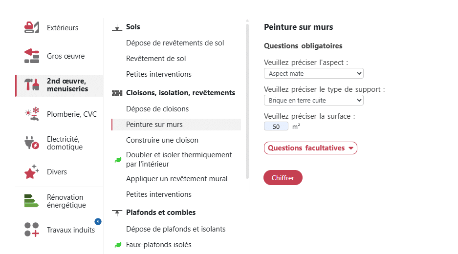Image resolution: width=458 pixels, height=254 pixels.
Task: Click the blue info badge on Travaux induits
Action: pyautogui.click(x=98, y=222)
